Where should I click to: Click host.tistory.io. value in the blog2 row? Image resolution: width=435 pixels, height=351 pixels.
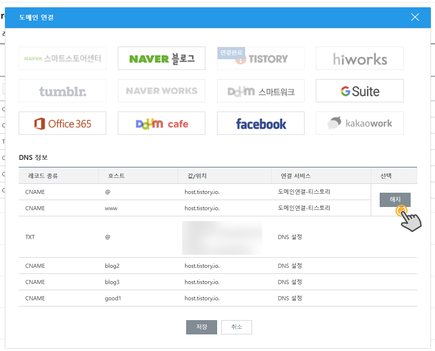pos(202,266)
